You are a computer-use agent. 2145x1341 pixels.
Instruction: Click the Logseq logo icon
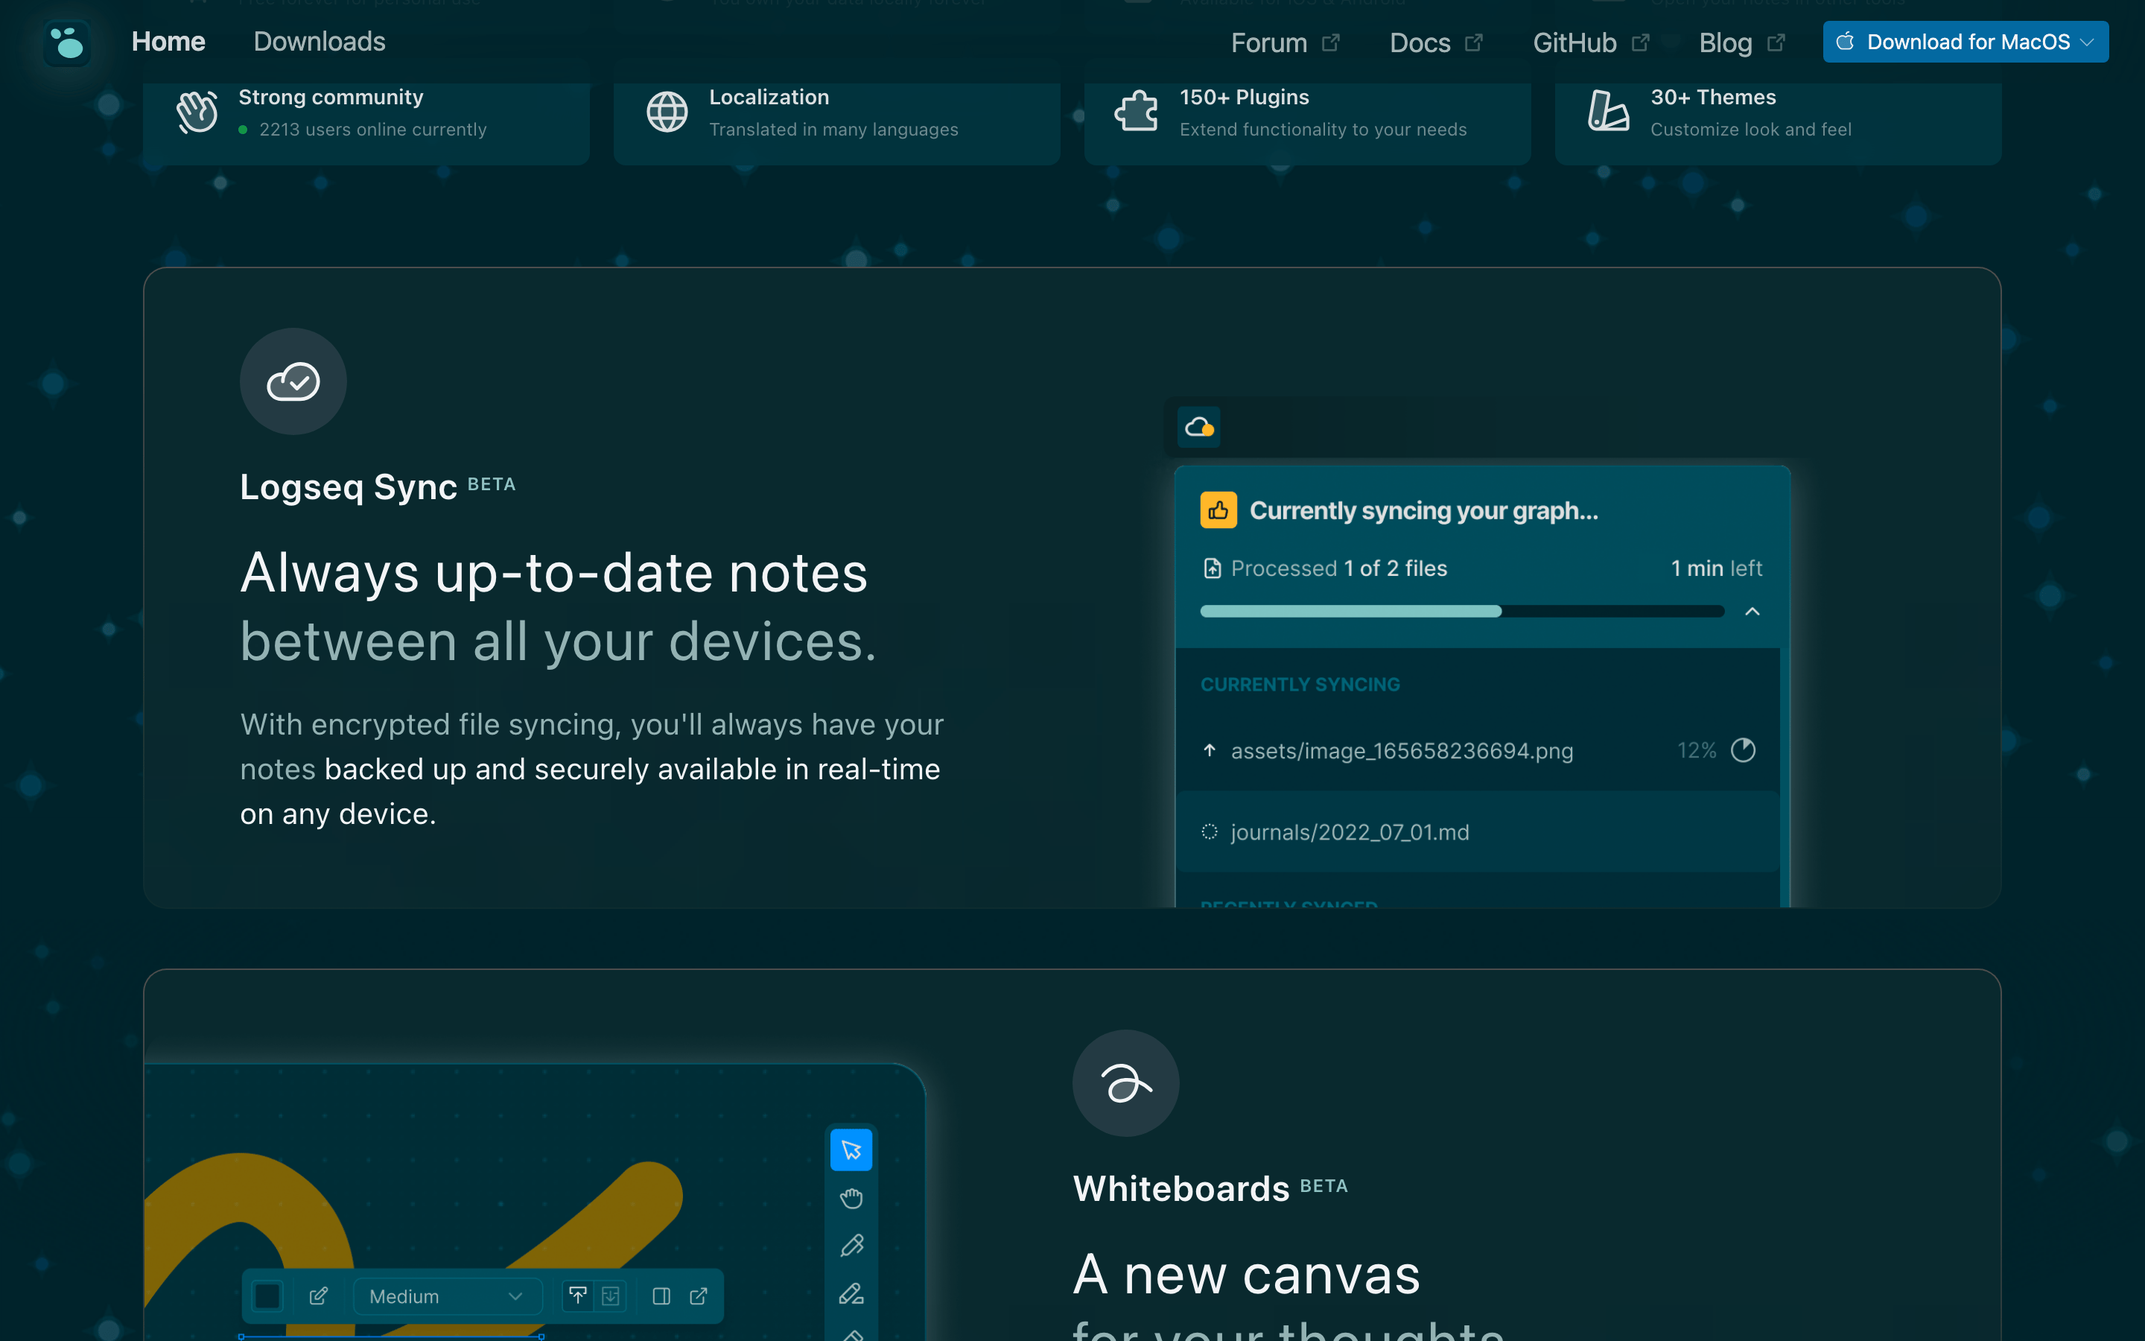coord(67,42)
